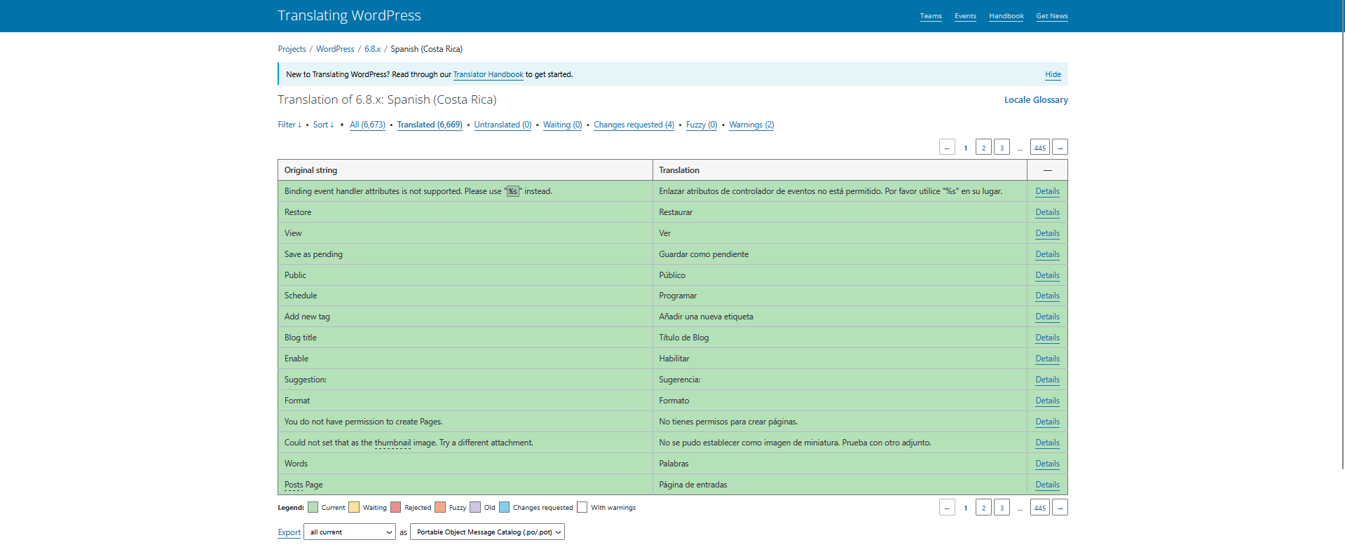Screen dimensions: 1345x554
Task: Open the Portable Object Message Catalog format dropdown
Action: pyautogui.click(x=487, y=532)
